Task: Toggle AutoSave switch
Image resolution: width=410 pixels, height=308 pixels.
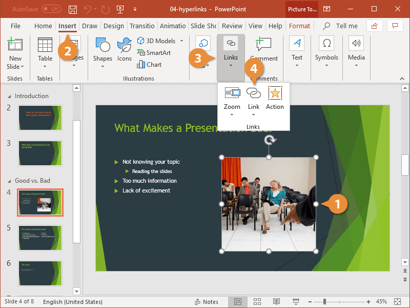Action: click(51, 9)
